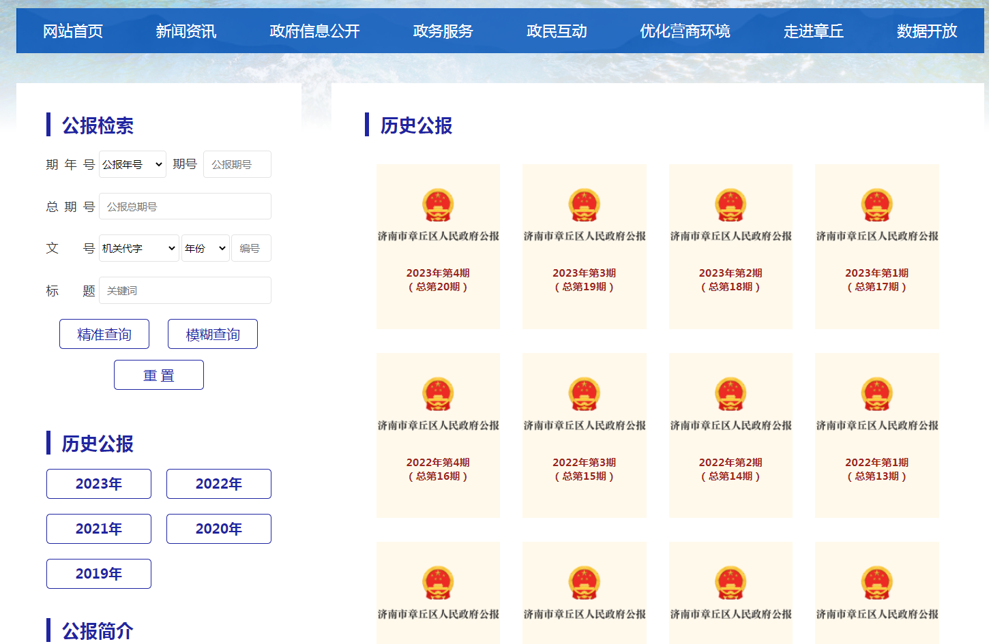
Task: Focus the 公报期号 input field
Action: (237, 164)
